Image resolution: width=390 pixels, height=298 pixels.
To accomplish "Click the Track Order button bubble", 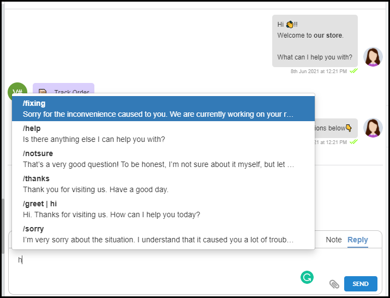I will [63, 90].
